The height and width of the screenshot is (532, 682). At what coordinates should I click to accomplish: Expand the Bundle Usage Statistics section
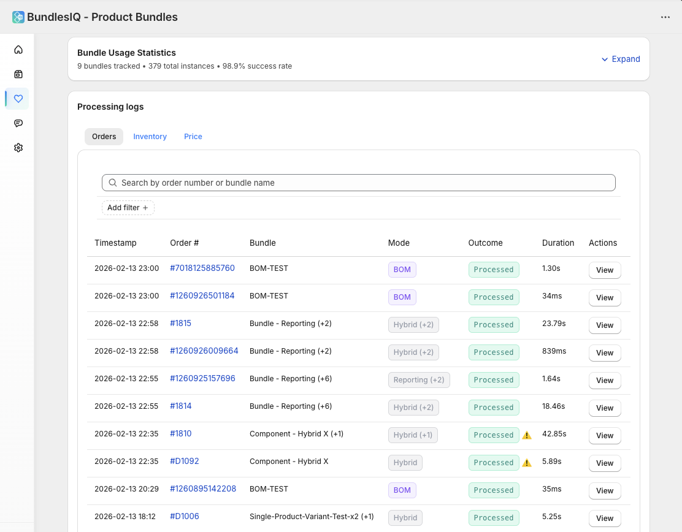click(x=621, y=59)
